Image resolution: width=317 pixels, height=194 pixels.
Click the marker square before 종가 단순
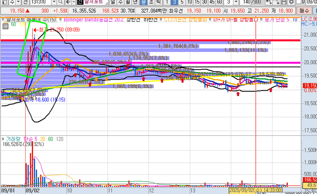261,19
